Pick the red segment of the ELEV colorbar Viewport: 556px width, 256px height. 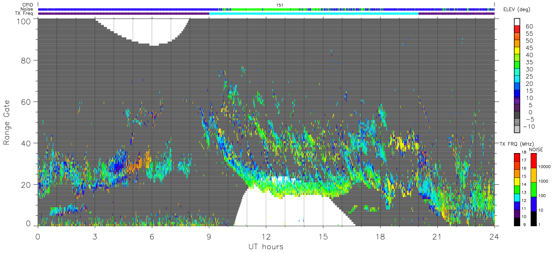[x=517, y=29]
